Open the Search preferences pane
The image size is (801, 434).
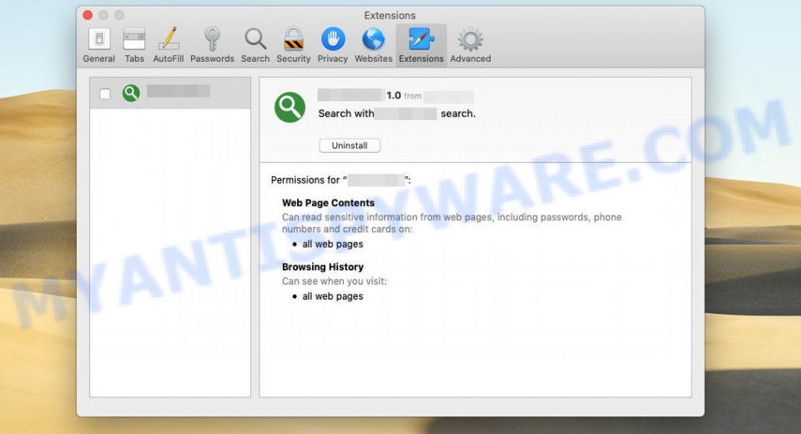coord(255,46)
